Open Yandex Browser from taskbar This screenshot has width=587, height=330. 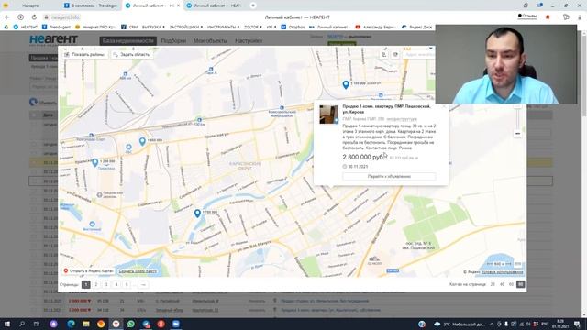click(116, 324)
